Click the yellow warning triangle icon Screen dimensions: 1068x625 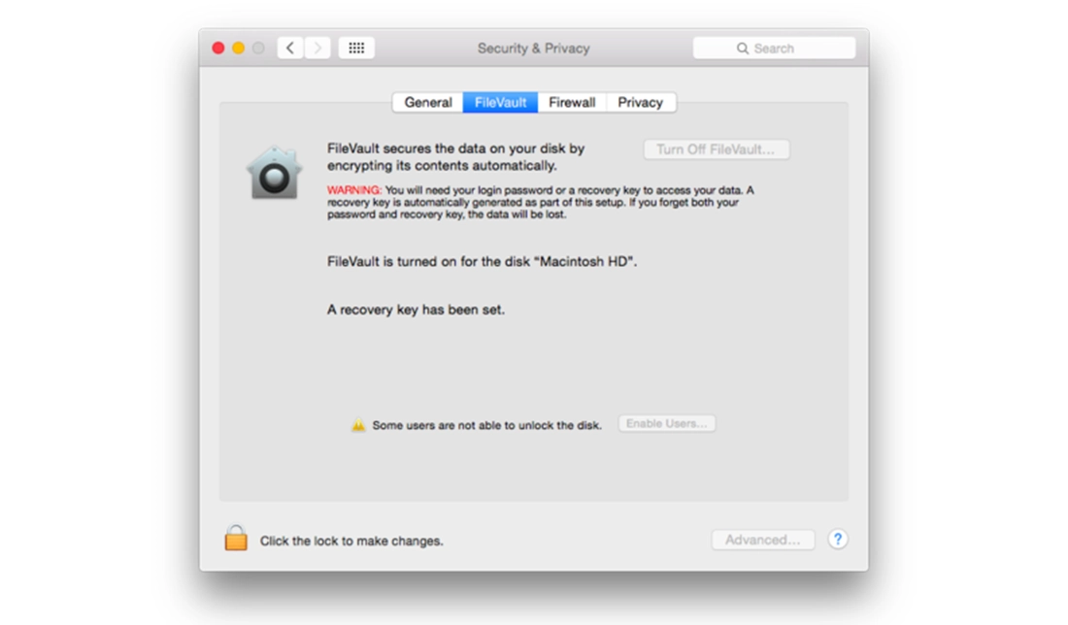[360, 423]
